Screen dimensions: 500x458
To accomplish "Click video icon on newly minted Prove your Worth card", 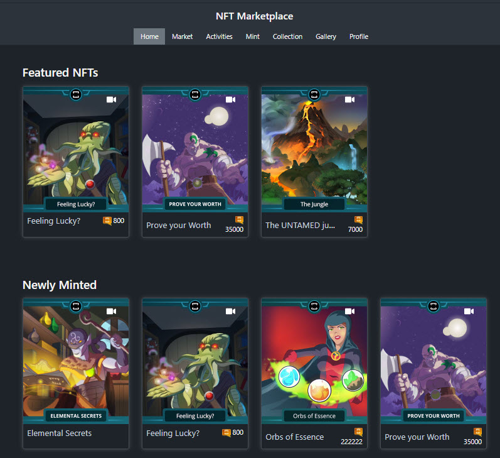I will pos(469,312).
